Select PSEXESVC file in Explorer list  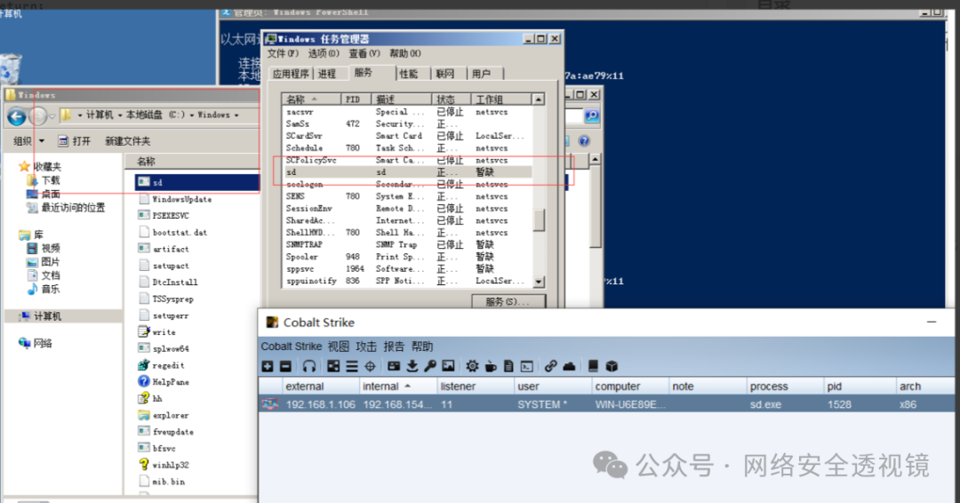[171, 215]
